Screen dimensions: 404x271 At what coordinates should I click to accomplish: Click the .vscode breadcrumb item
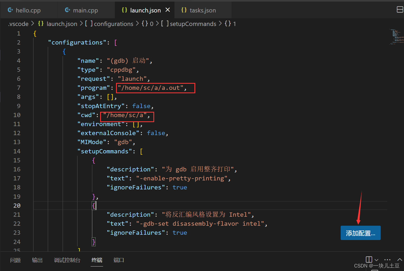pos(18,24)
